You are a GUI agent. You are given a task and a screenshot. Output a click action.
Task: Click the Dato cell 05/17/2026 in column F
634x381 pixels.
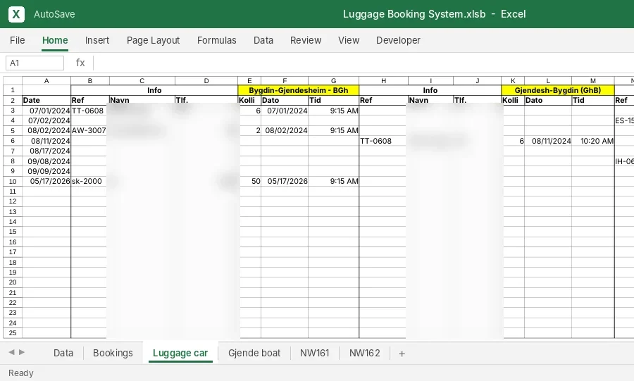[x=285, y=182]
